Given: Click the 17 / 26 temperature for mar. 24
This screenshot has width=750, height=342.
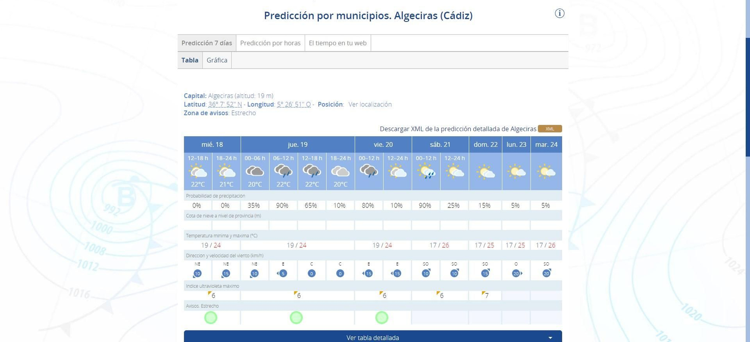Looking at the screenshot, I should (546, 245).
